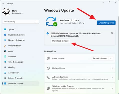Click the KB5010414 update description text
Image resolution: width=119 pixels, height=94 pixels.
tap(76, 35)
